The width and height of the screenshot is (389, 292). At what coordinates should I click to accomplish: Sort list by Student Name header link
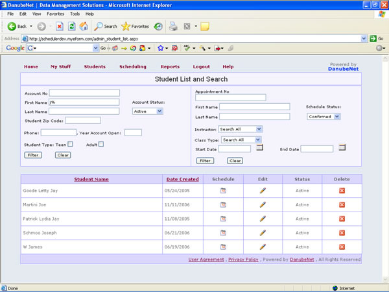(91, 179)
